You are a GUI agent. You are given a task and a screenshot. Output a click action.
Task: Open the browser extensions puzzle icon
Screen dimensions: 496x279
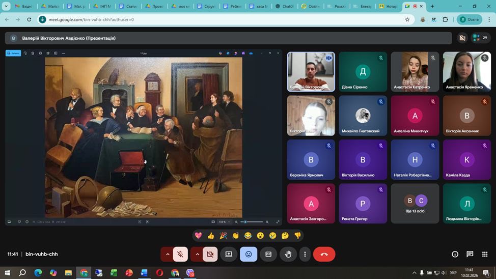pyautogui.click(x=445, y=20)
